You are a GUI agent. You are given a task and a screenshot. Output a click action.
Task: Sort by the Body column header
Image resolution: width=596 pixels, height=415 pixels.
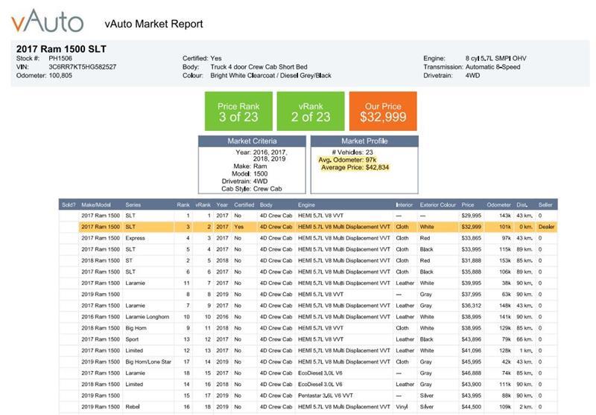click(266, 205)
